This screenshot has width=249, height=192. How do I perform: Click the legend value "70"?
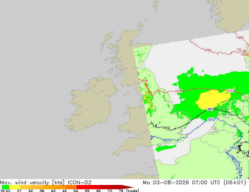click(x=110, y=191)
